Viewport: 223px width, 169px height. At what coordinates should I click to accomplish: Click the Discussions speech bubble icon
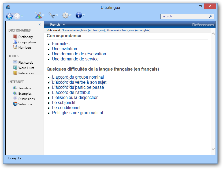[15, 98]
